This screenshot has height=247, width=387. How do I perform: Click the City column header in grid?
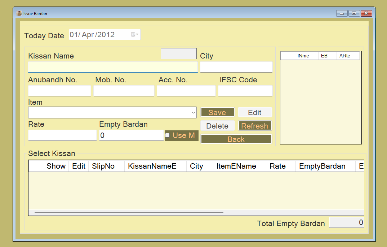pos(200,166)
